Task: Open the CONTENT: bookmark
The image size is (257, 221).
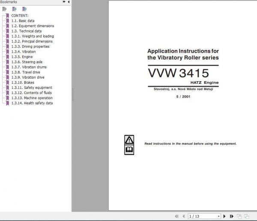Action: 20,16
